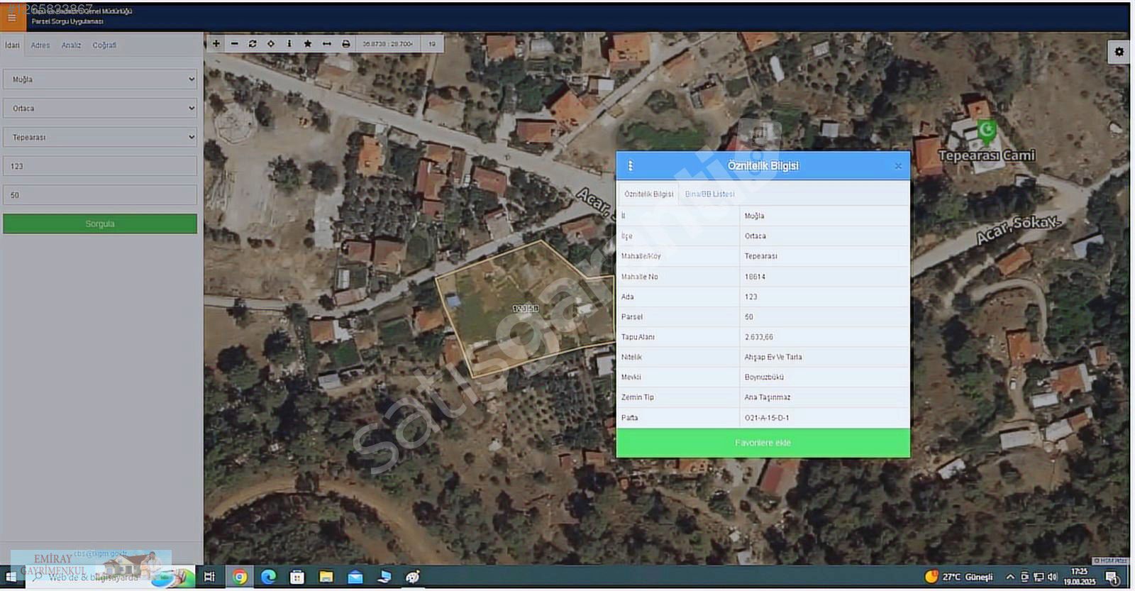Click the green Sorgula button
The image size is (1135, 591).
click(x=100, y=224)
